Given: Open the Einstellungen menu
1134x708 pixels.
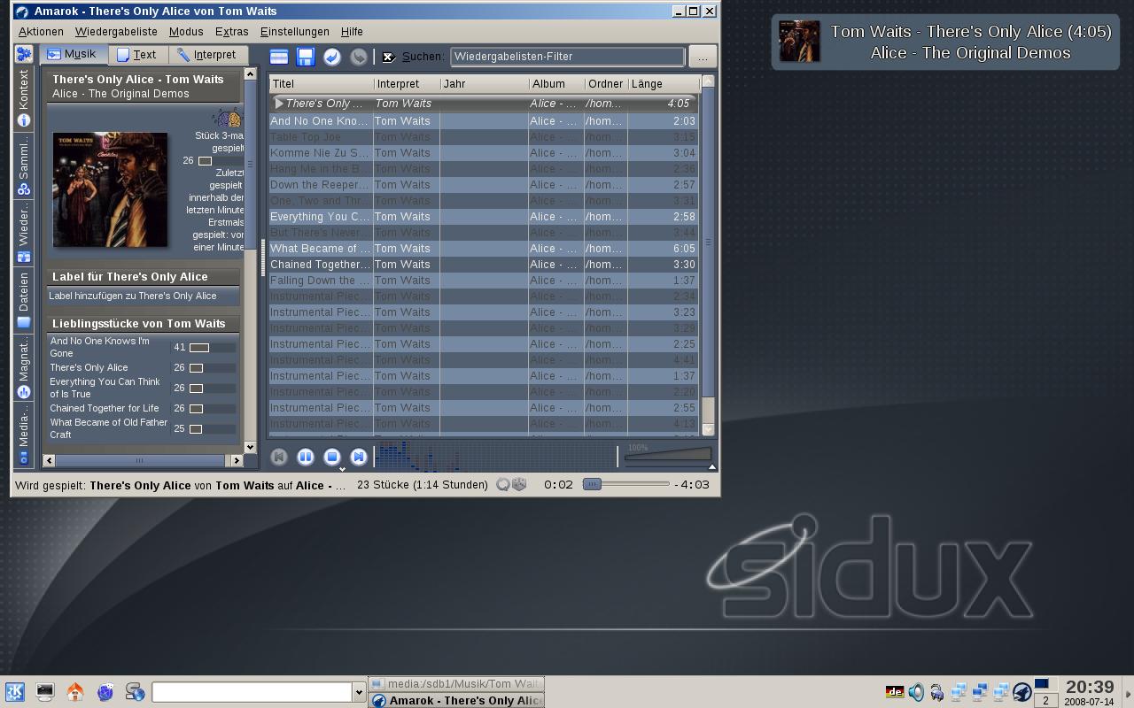Looking at the screenshot, I should coord(294,31).
